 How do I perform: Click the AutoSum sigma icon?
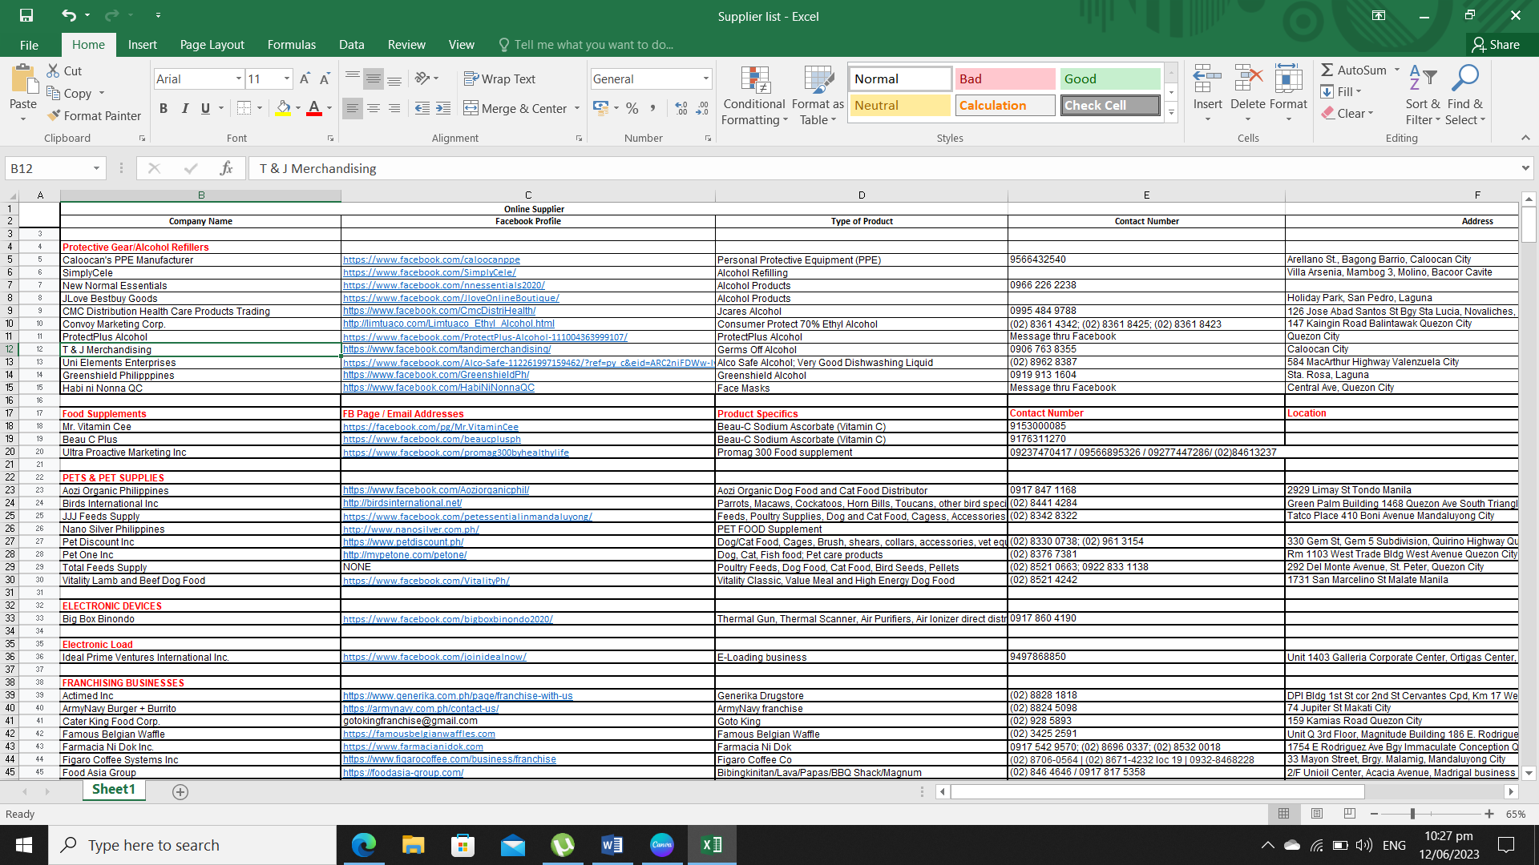pyautogui.click(x=1327, y=70)
